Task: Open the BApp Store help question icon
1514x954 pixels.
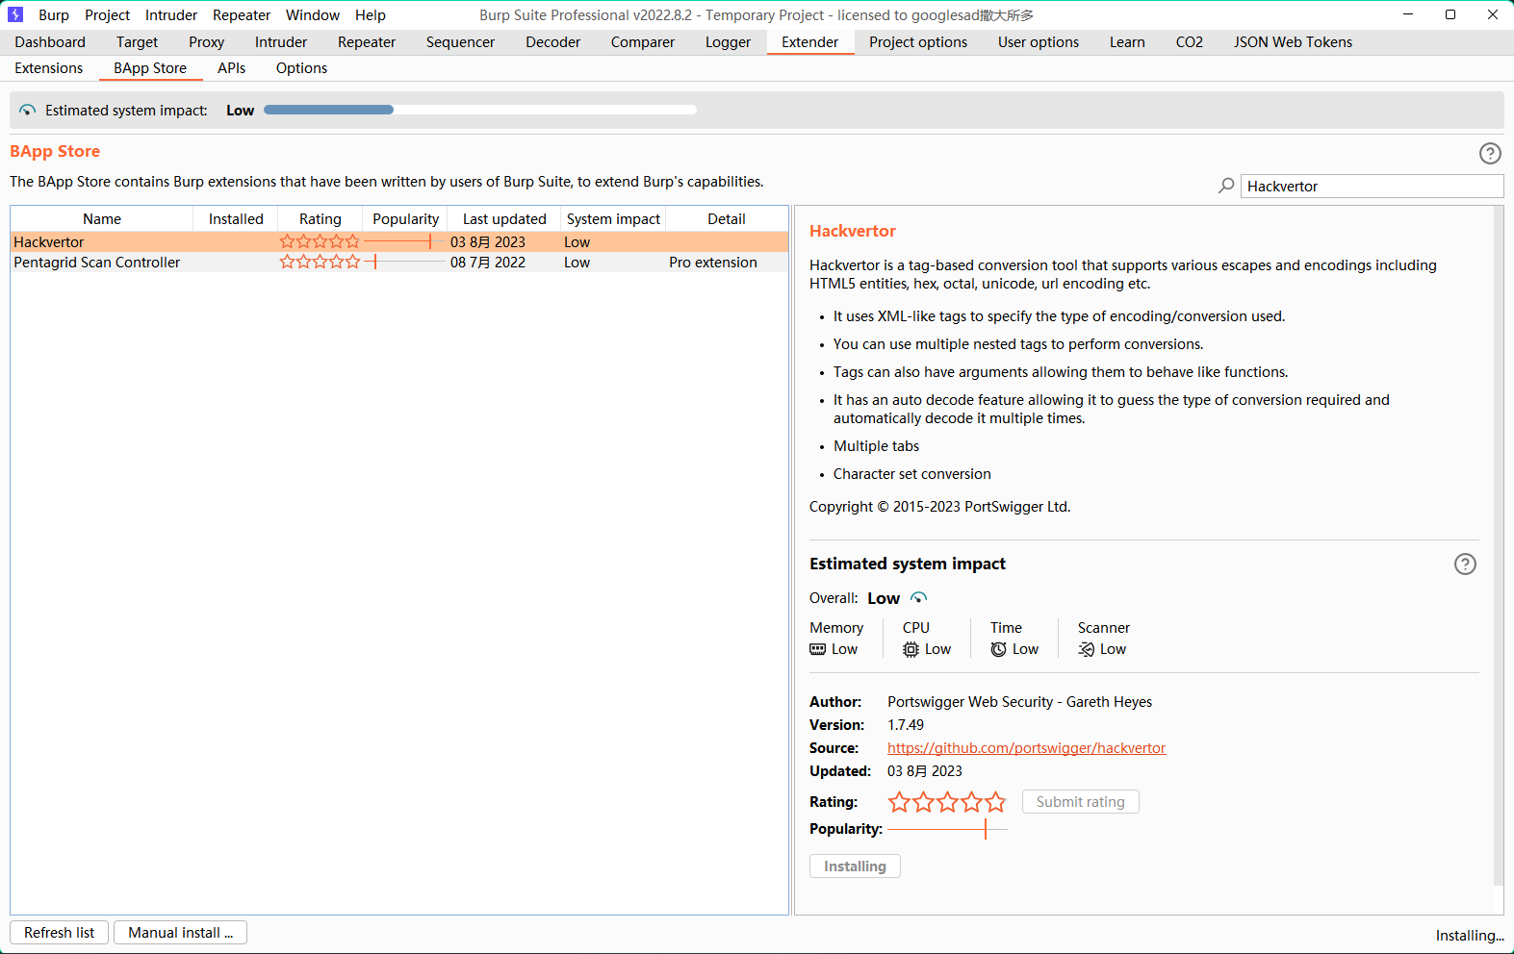Action: pos(1490,153)
